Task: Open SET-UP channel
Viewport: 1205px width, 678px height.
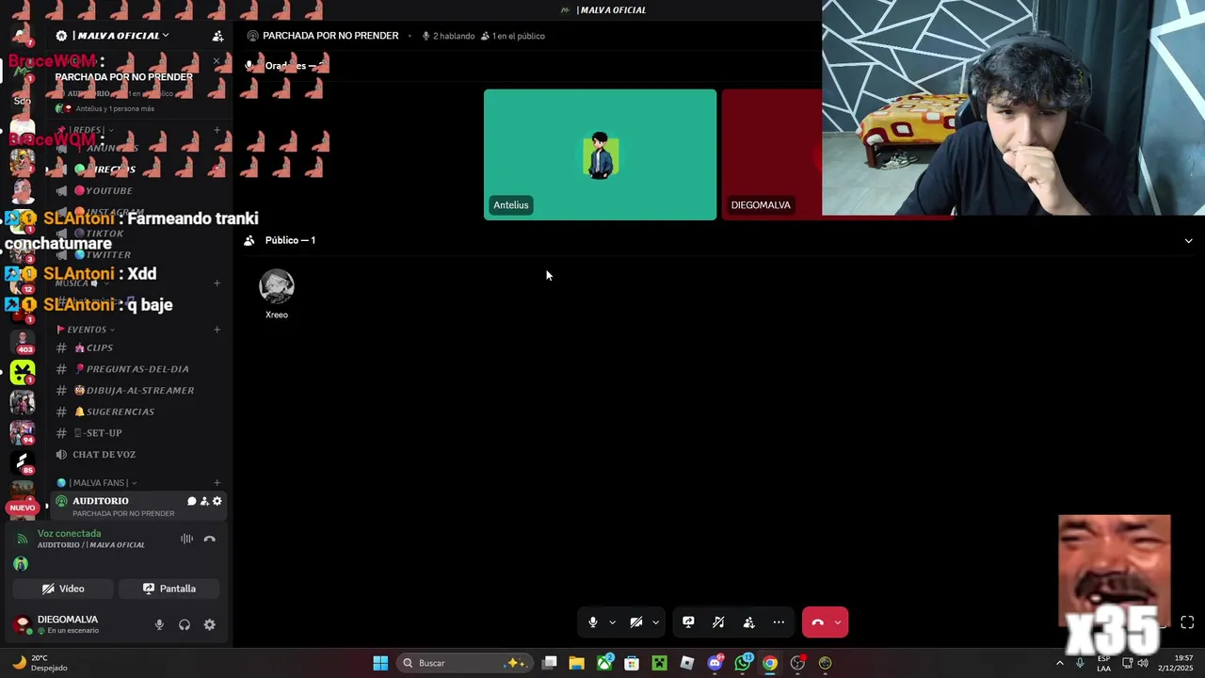Action: point(138,433)
